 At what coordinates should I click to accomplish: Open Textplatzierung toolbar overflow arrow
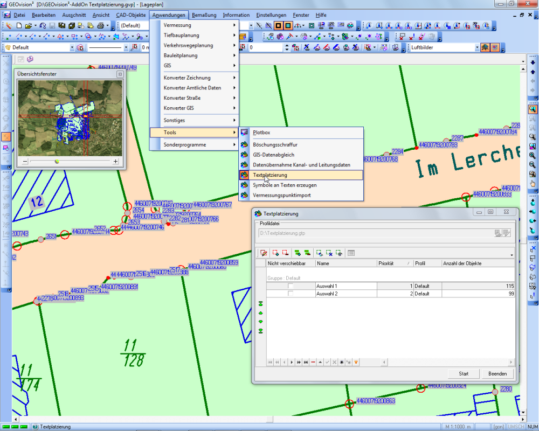512,255
